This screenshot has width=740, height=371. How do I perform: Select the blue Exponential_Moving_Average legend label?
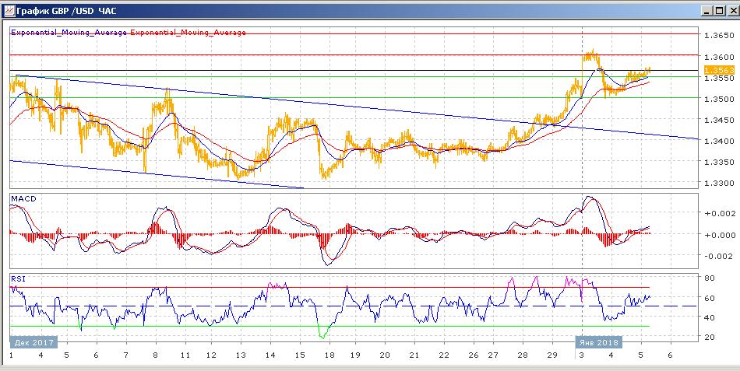click(69, 33)
